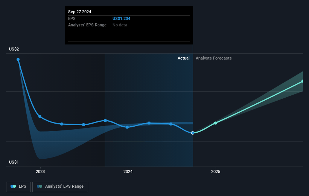Click the 'Actual' label
This screenshot has width=309, height=196.
(183, 58)
